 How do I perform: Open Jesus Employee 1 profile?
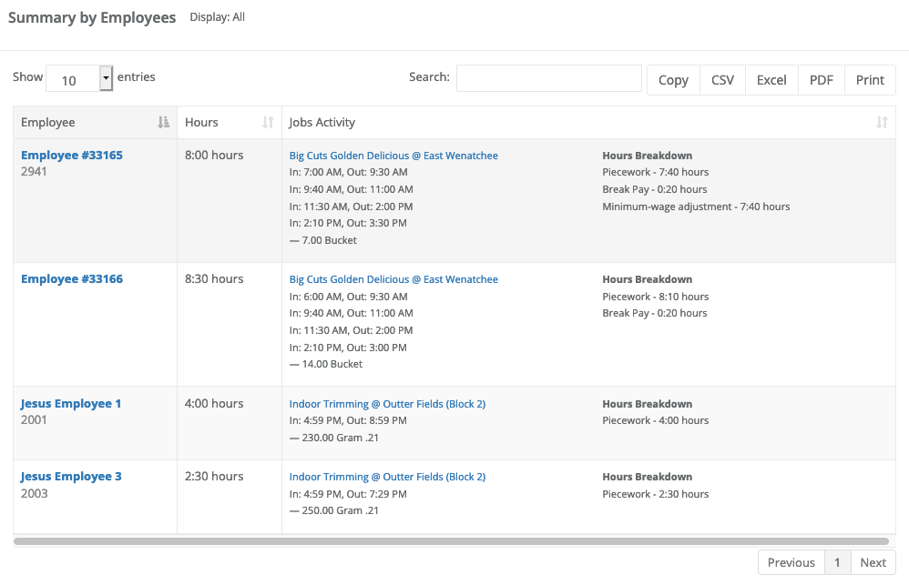[x=71, y=404]
